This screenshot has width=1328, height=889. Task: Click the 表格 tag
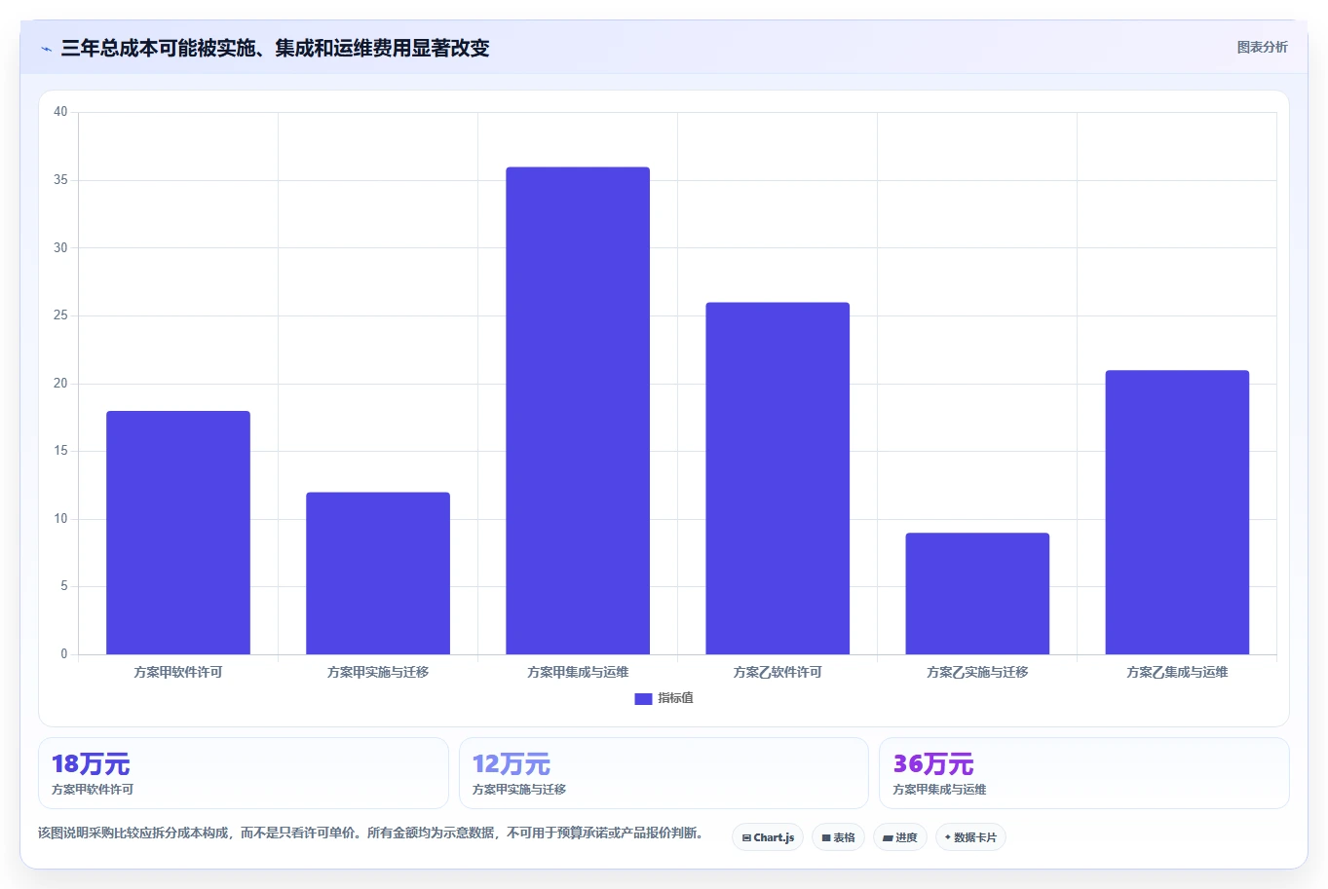[838, 837]
